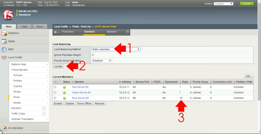
Task: Switch to the Help tab
Action: [24, 26]
